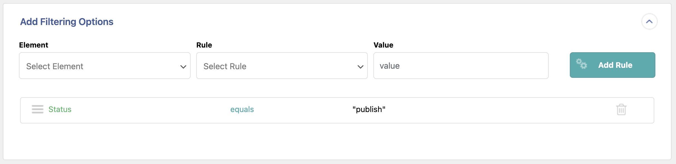Grab the drag handle of Status rule
Screen dimensions: 676x164
(x=37, y=109)
